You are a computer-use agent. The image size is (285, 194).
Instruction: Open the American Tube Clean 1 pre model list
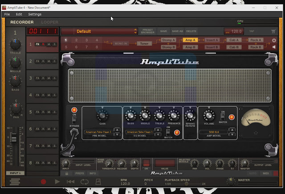click(x=98, y=132)
